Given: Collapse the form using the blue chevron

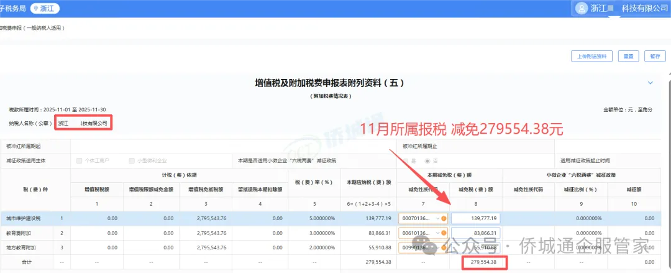Looking at the screenshot, I should (650, 83).
